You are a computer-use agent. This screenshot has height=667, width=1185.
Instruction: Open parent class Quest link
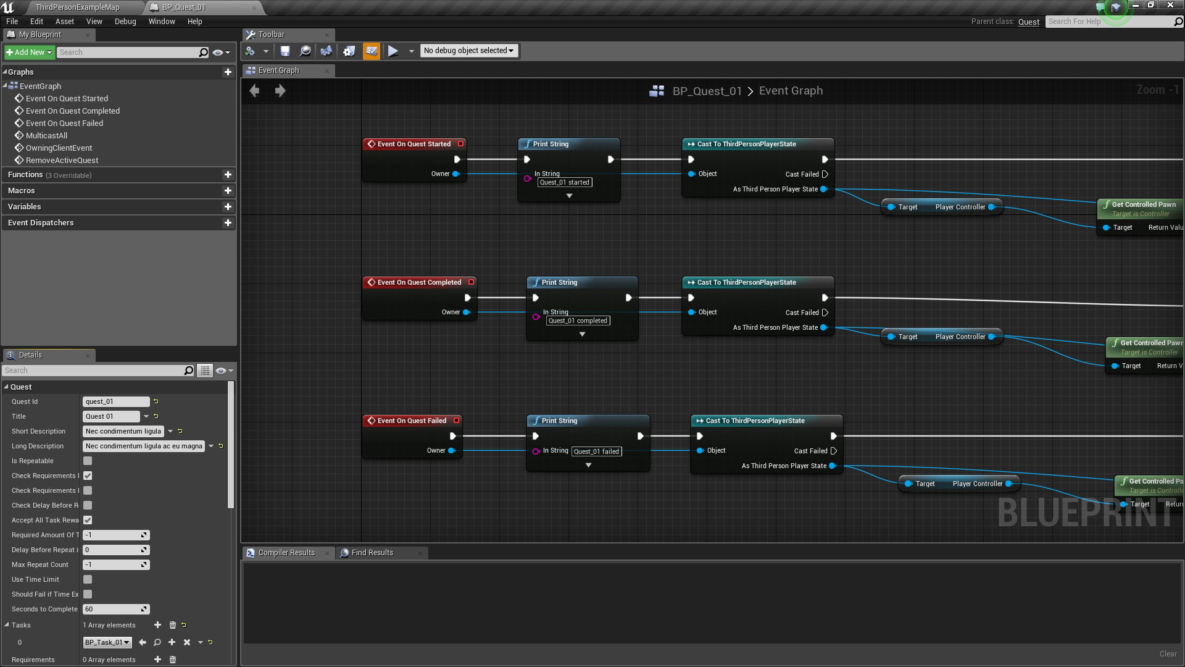1029,22
